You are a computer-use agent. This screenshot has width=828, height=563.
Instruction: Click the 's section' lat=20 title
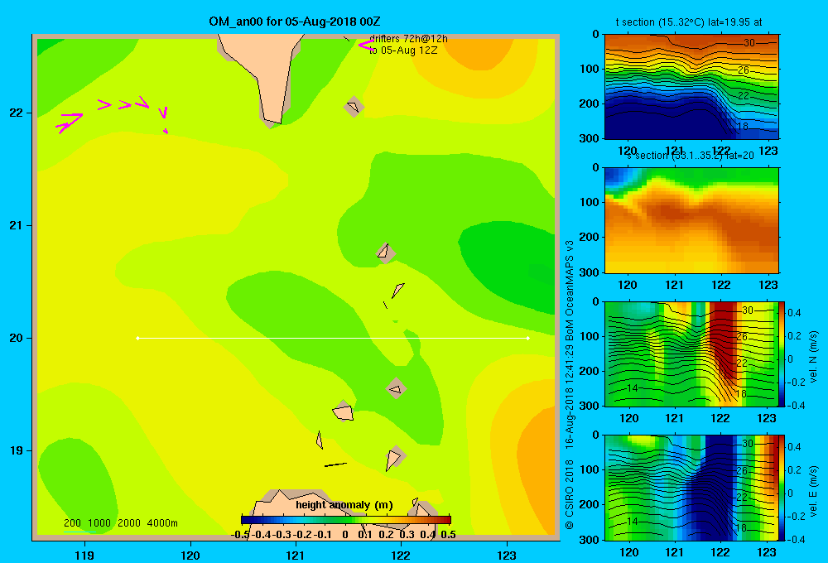click(691, 156)
